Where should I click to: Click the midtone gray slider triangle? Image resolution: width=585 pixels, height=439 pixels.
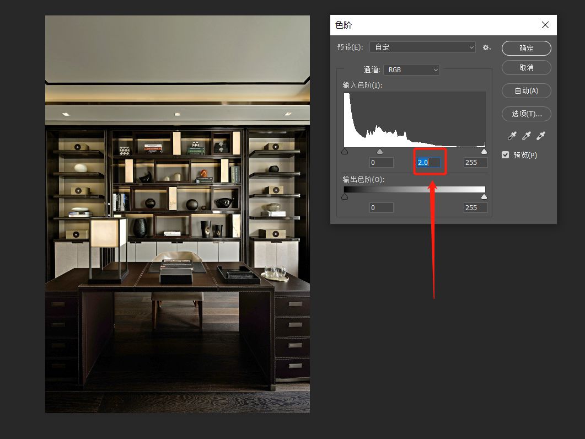pyautogui.click(x=380, y=151)
